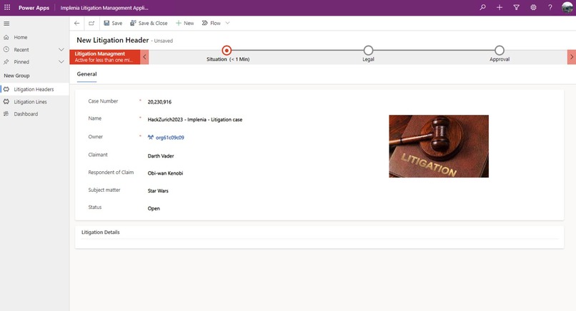576x311 pixels.
Task: Select the Approval stage circle
Action: click(500, 50)
